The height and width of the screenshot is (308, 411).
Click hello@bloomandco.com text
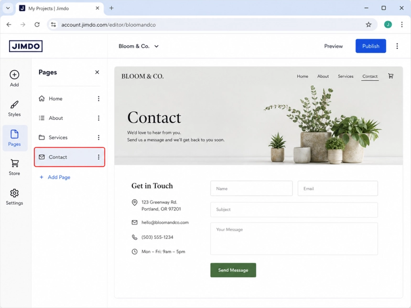click(165, 223)
